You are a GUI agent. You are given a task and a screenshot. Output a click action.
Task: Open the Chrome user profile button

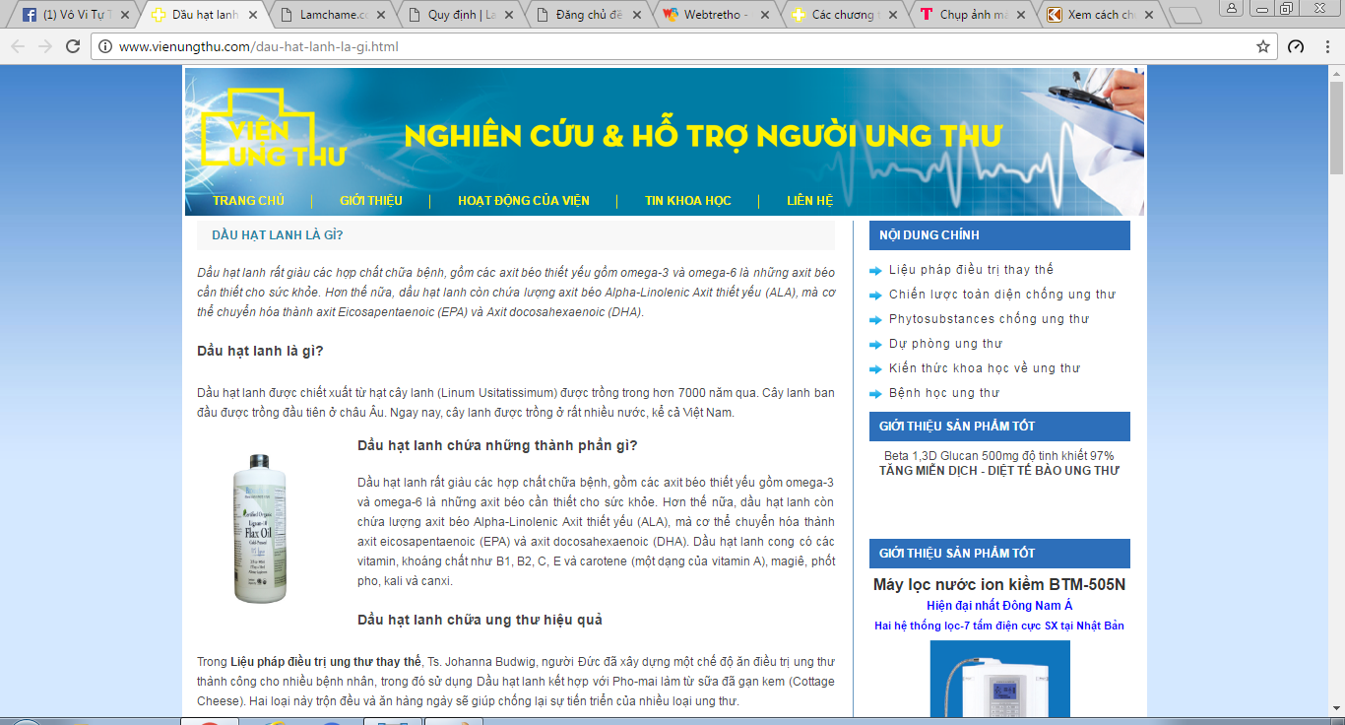coord(1231,8)
